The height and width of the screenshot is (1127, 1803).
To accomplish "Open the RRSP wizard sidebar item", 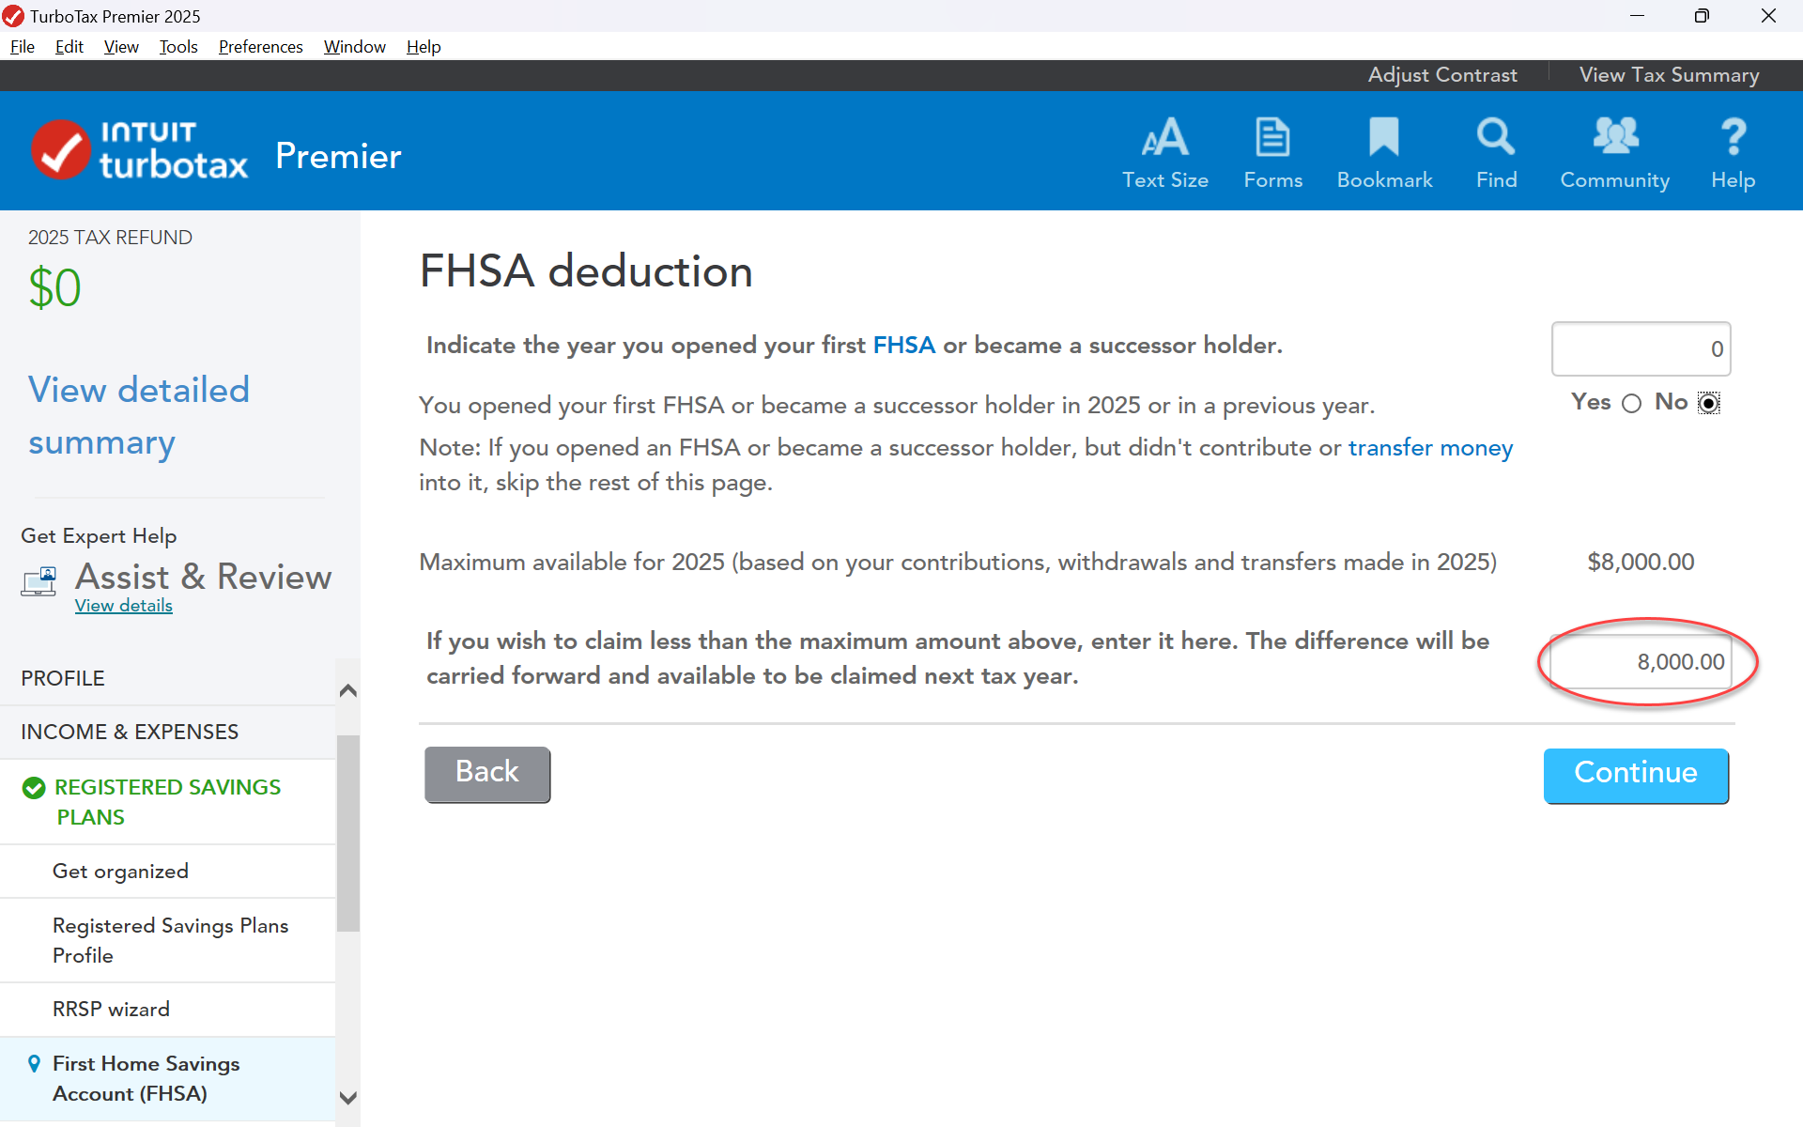I will [x=111, y=1010].
